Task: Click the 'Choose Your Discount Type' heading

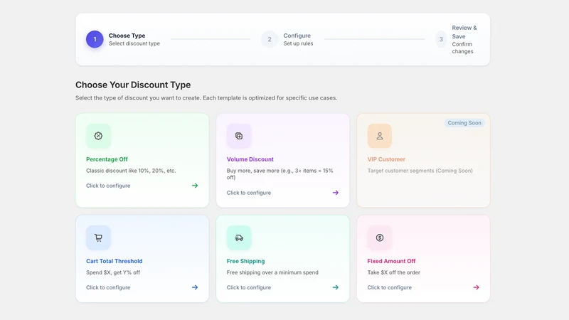Action: [133, 85]
